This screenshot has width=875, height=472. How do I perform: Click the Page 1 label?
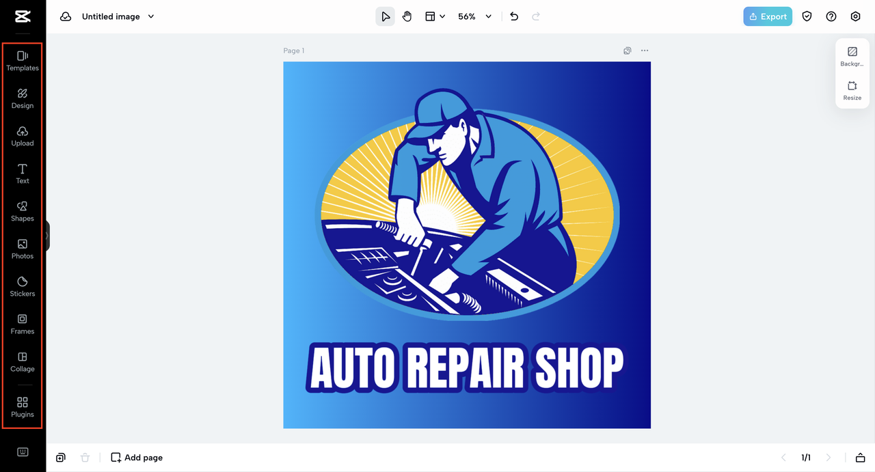(294, 51)
